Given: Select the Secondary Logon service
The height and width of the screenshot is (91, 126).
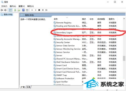Looking at the screenshot, I should [x=85, y=33].
